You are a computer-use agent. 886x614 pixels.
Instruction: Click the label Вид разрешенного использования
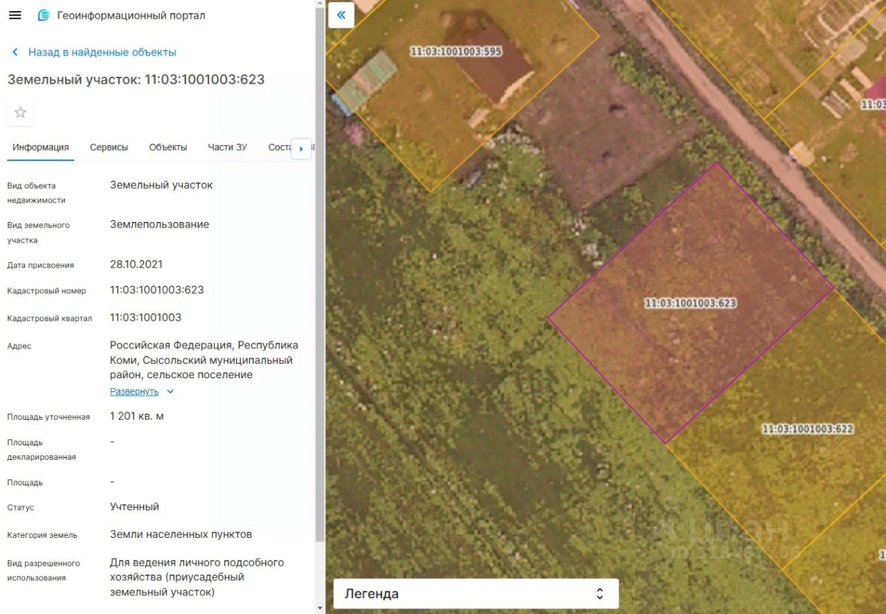[x=44, y=570]
